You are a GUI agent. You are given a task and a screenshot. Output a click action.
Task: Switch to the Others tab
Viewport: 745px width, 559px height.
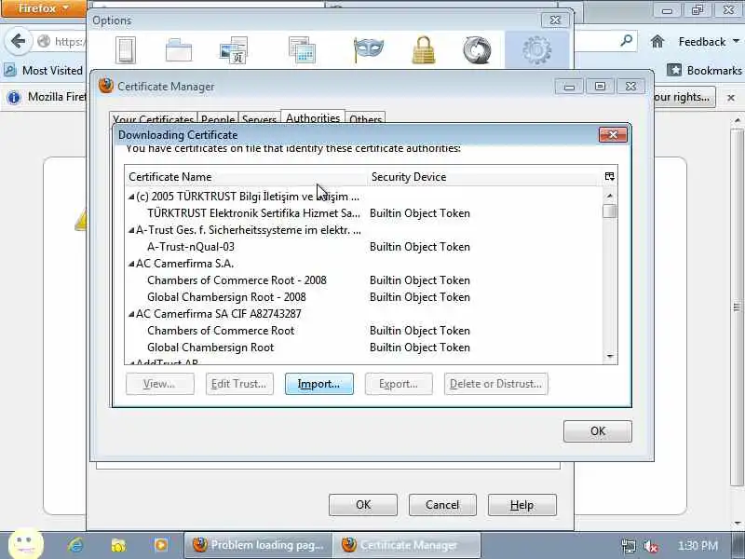click(x=365, y=119)
